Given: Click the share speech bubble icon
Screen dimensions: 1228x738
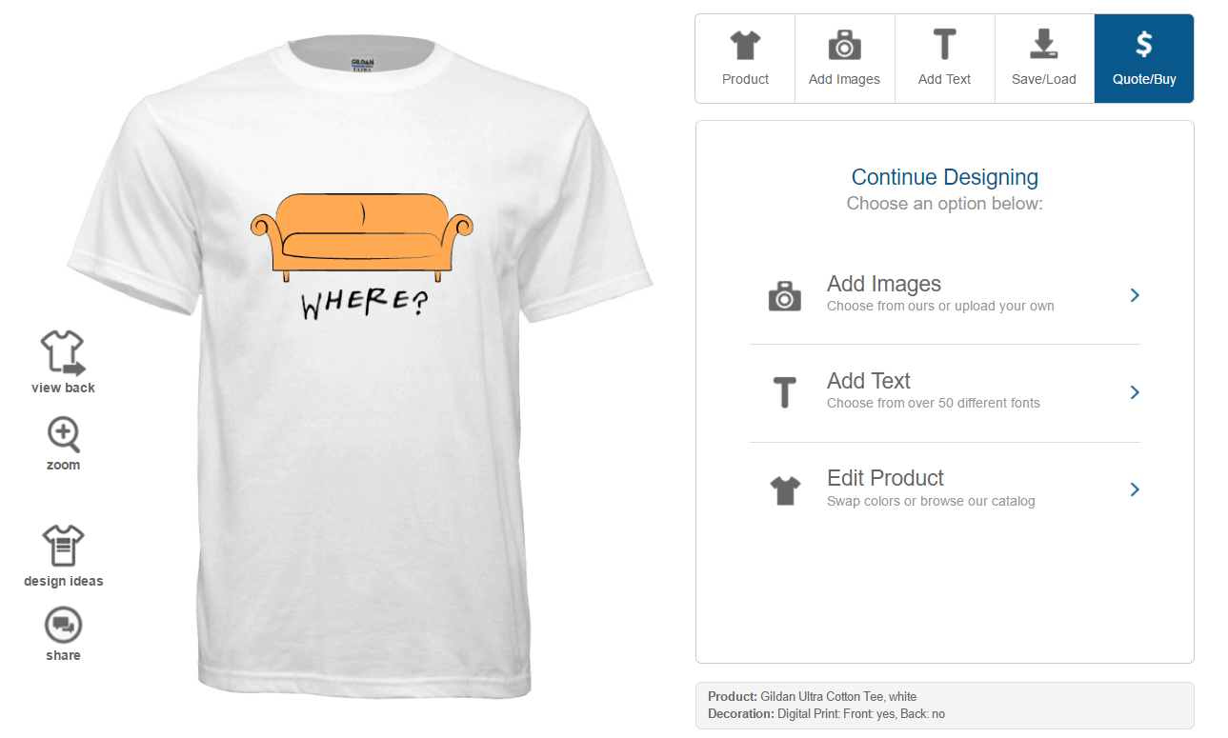Looking at the screenshot, I should coord(64,626).
